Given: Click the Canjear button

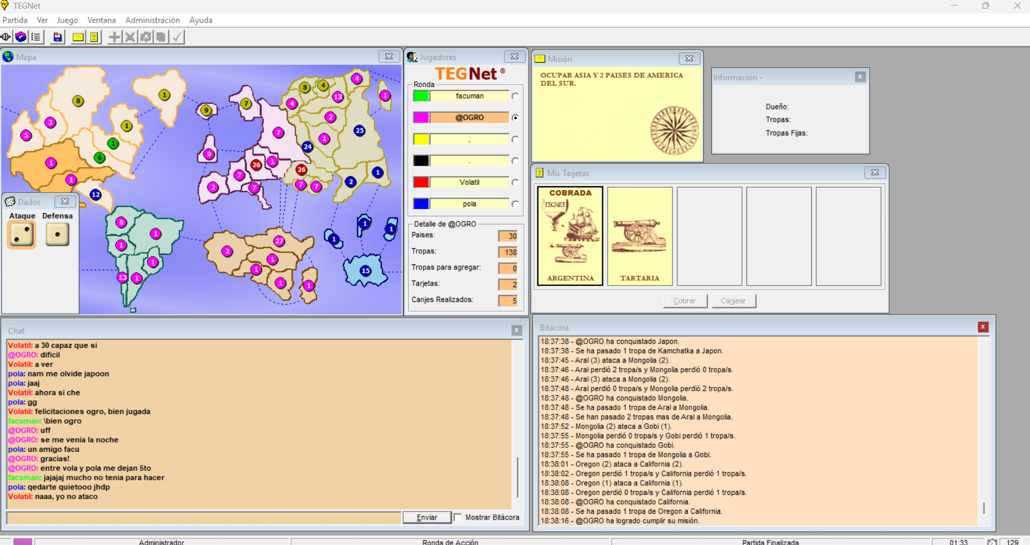Looking at the screenshot, I should coord(733,301).
